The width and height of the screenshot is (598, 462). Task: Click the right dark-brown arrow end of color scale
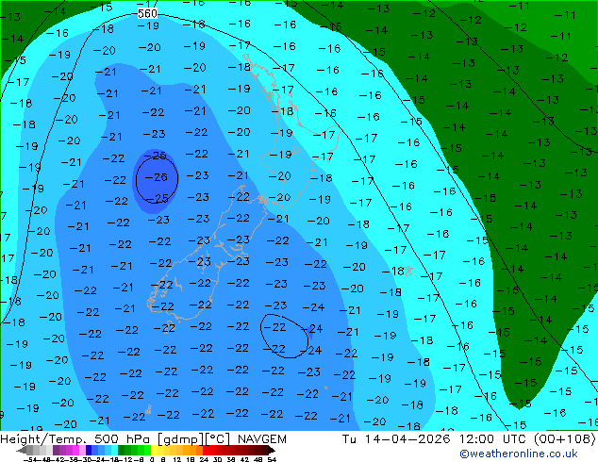tap(272, 451)
